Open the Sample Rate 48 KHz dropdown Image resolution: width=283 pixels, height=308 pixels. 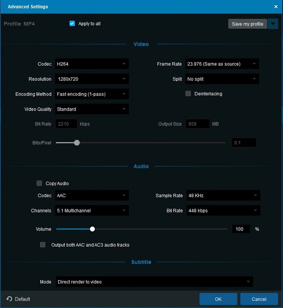[x=223, y=195]
